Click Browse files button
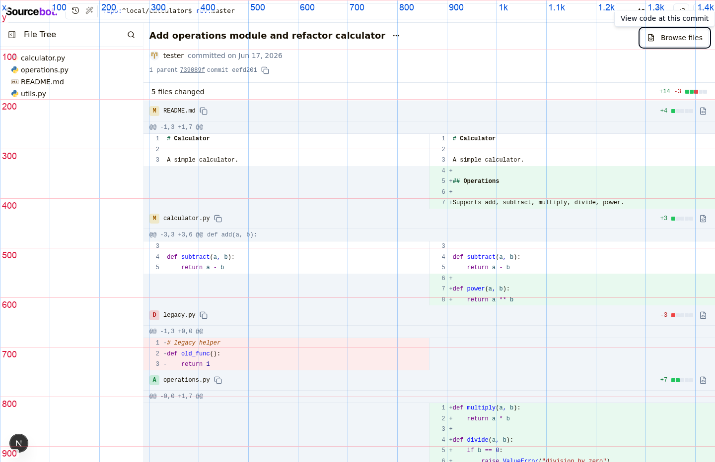The width and height of the screenshot is (715, 462). (675, 38)
